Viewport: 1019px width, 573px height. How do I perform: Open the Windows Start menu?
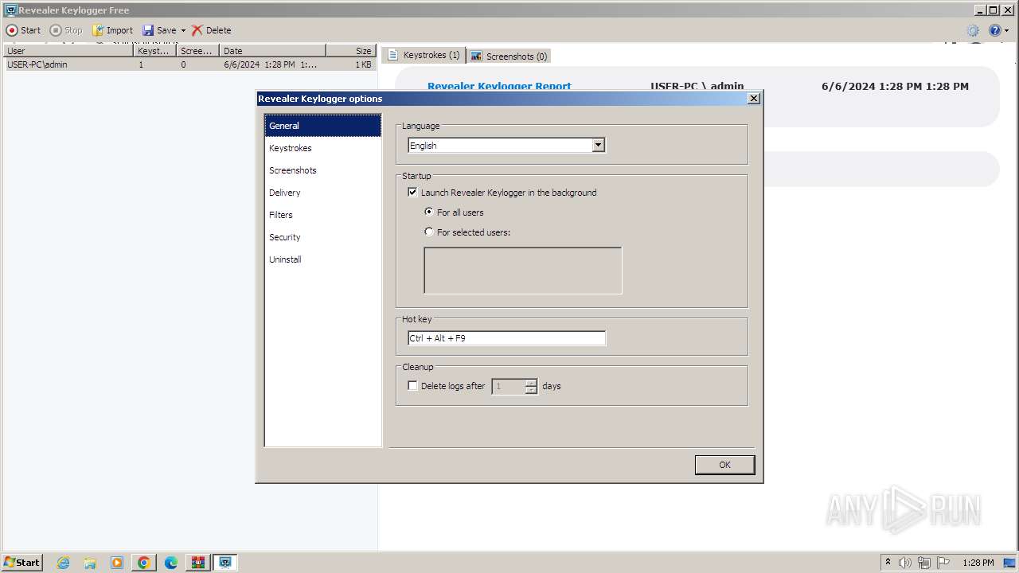(22, 562)
